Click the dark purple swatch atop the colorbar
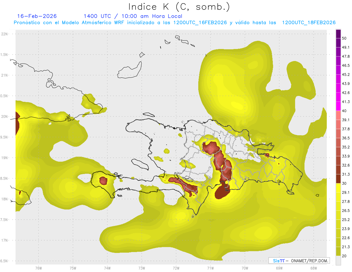This screenshot has height=272, width=352. pos(338,34)
